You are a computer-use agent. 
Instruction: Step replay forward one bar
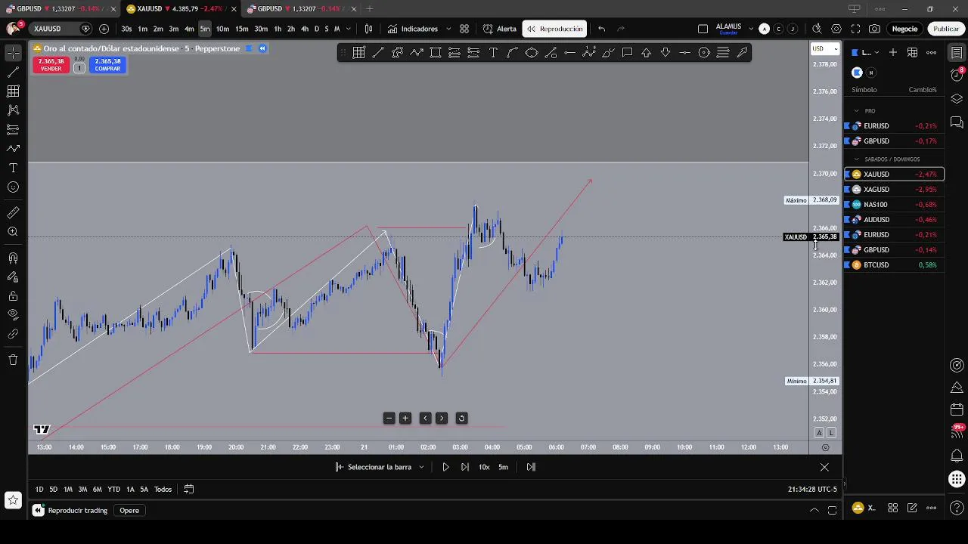[x=464, y=467]
